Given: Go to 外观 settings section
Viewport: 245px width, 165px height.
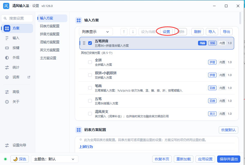Looking at the screenshot, I should click(17, 58).
